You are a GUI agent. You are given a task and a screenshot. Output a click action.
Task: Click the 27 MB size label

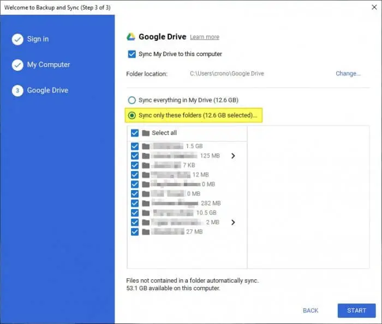click(x=194, y=231)
